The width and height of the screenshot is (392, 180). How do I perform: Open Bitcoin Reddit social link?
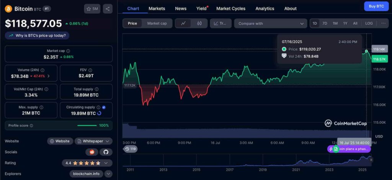tap(92, 152)
